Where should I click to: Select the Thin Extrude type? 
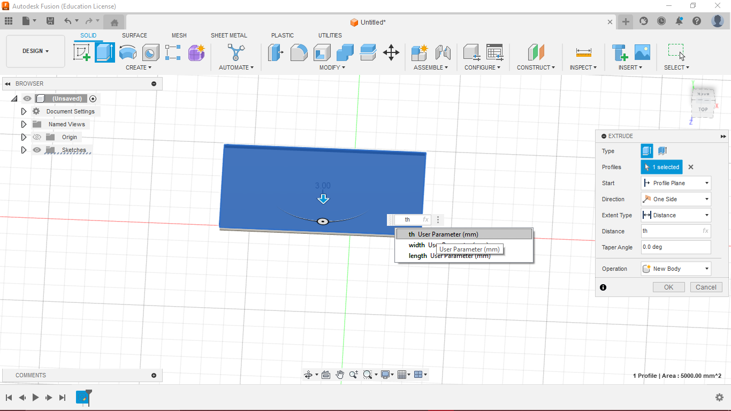click(x=662, y=151)
